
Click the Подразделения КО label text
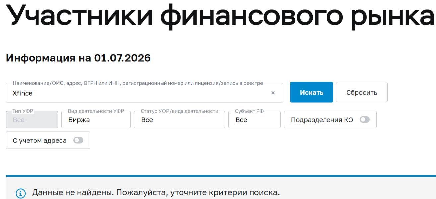(322, 120)
